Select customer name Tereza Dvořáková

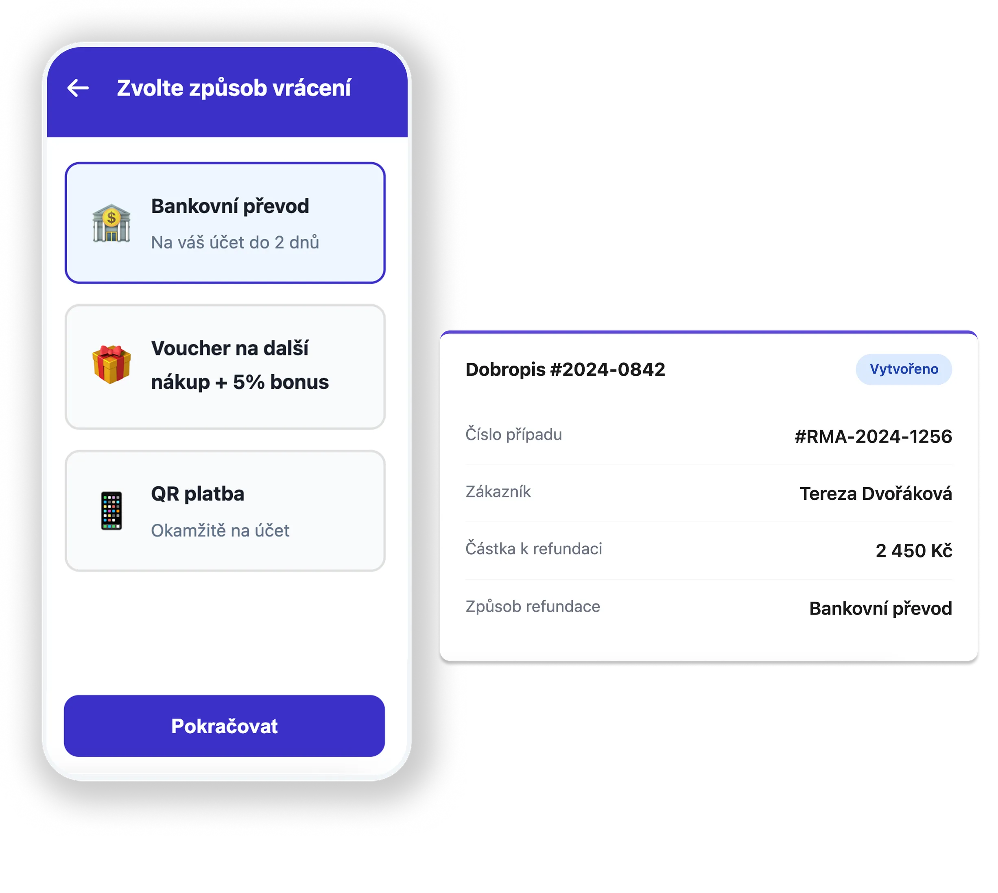876,494
